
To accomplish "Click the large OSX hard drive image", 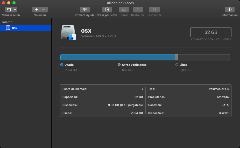I will coord(68,32).
